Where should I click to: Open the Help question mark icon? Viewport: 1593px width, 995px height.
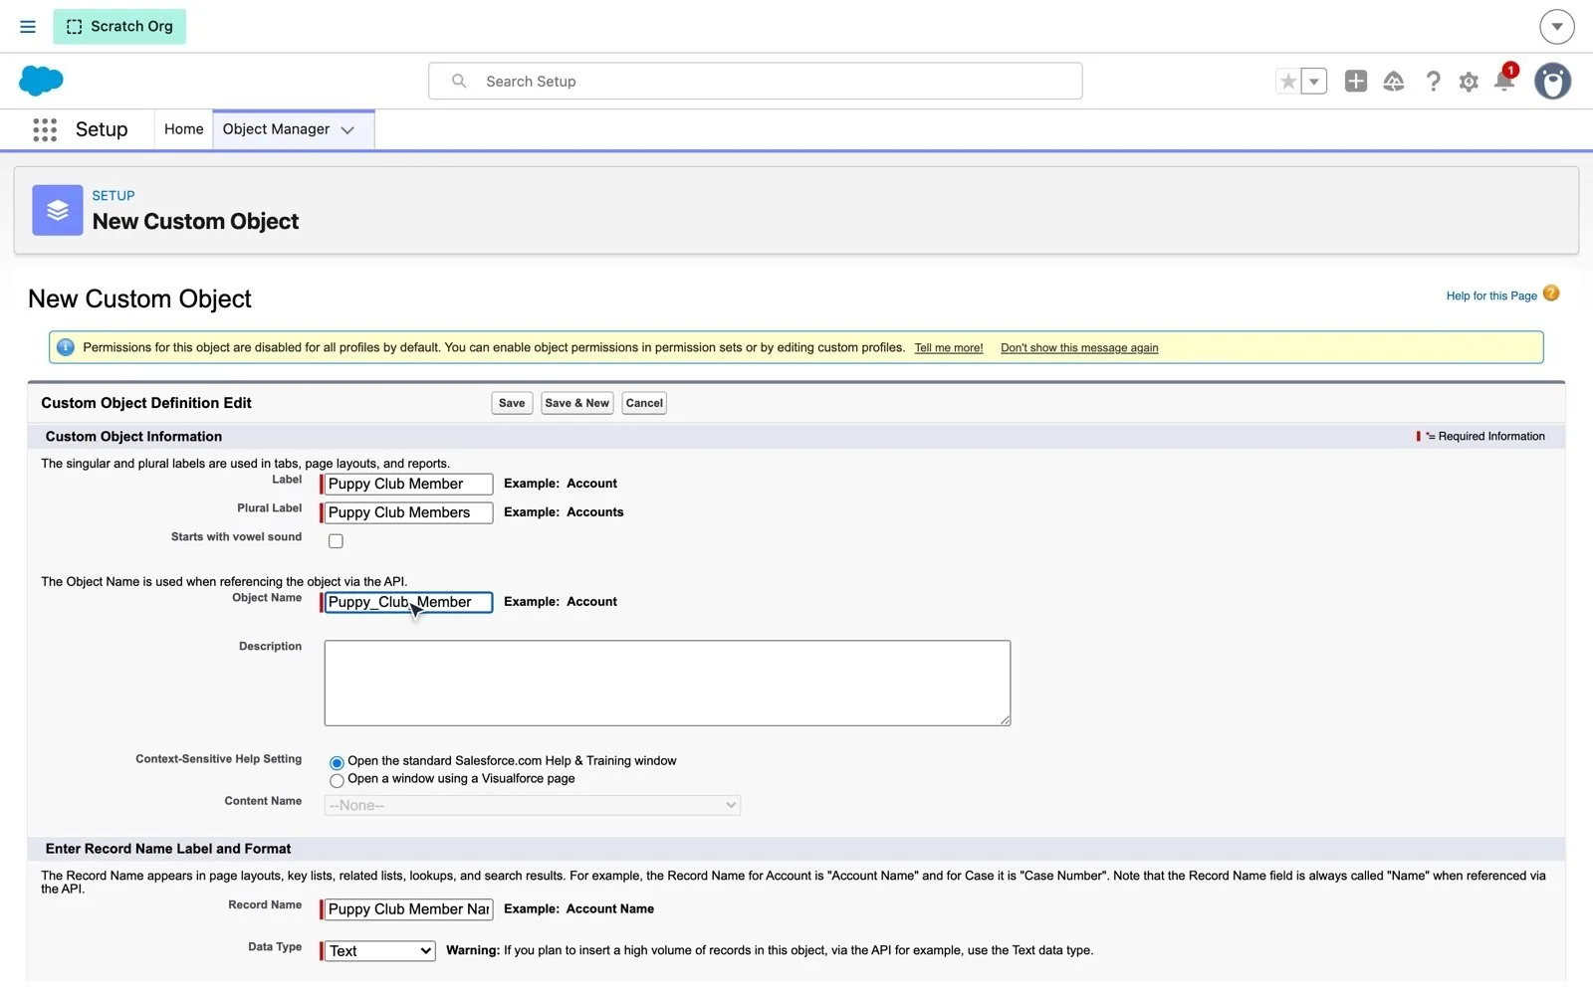tap(1433, 82)
